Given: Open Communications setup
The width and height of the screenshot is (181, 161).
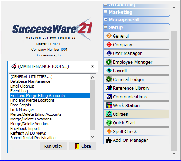Looking at the screenshot, I should pyautogui.click(x=136, y=97).
